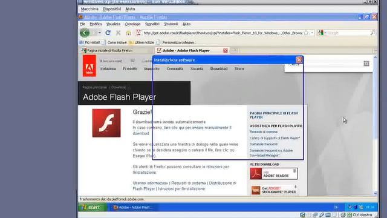
Task: Click the Adobe site identity icon in address bar
Action: tap(138, 33)
